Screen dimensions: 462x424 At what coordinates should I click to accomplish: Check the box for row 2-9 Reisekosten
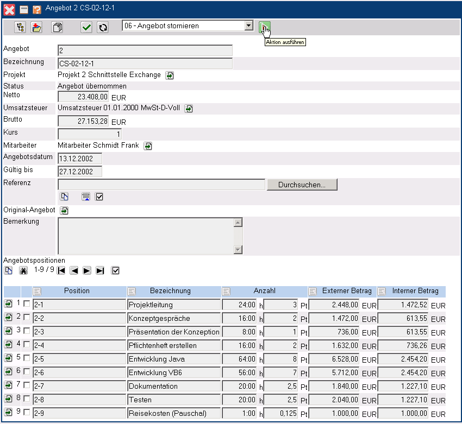27,413
